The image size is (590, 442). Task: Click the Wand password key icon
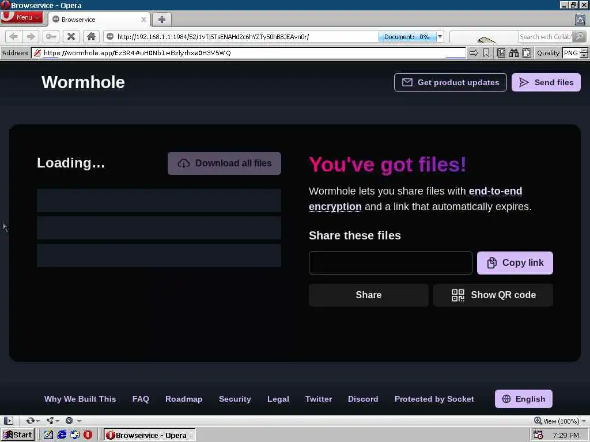click(51, 36)
